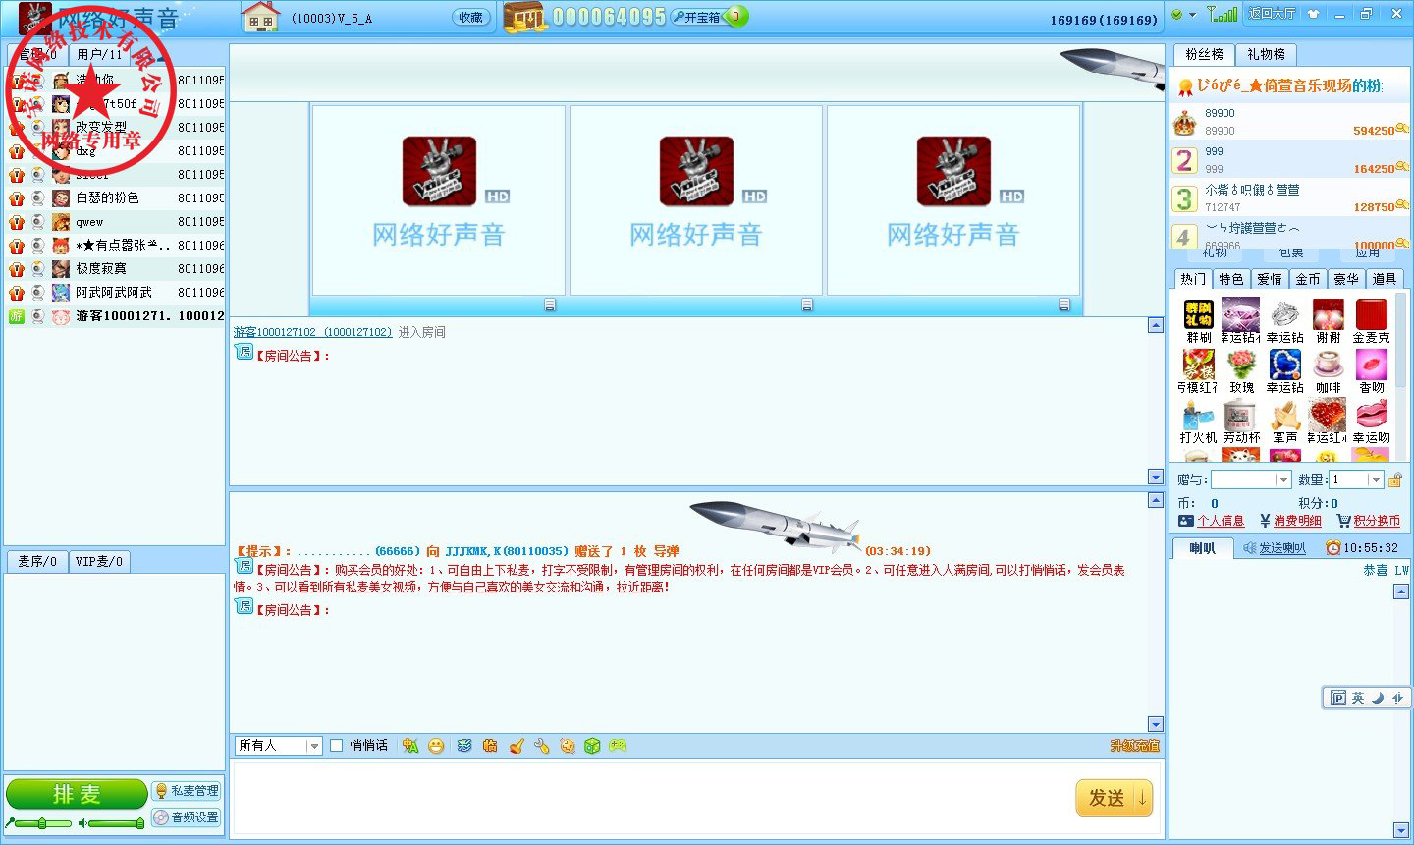The height and width of the screenshot is (845, 1414).
Task: Click the 发送喇叭 link
Action: (1282, 548)
